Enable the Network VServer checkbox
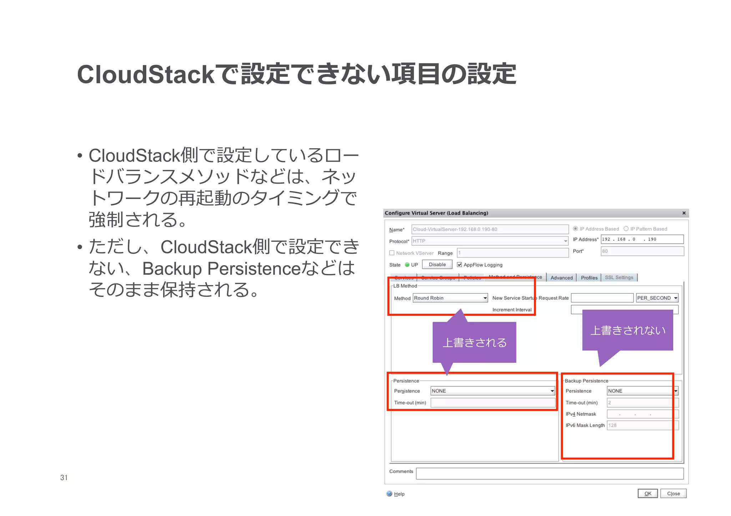Viewport: 731px width, 516px height. 392,253
